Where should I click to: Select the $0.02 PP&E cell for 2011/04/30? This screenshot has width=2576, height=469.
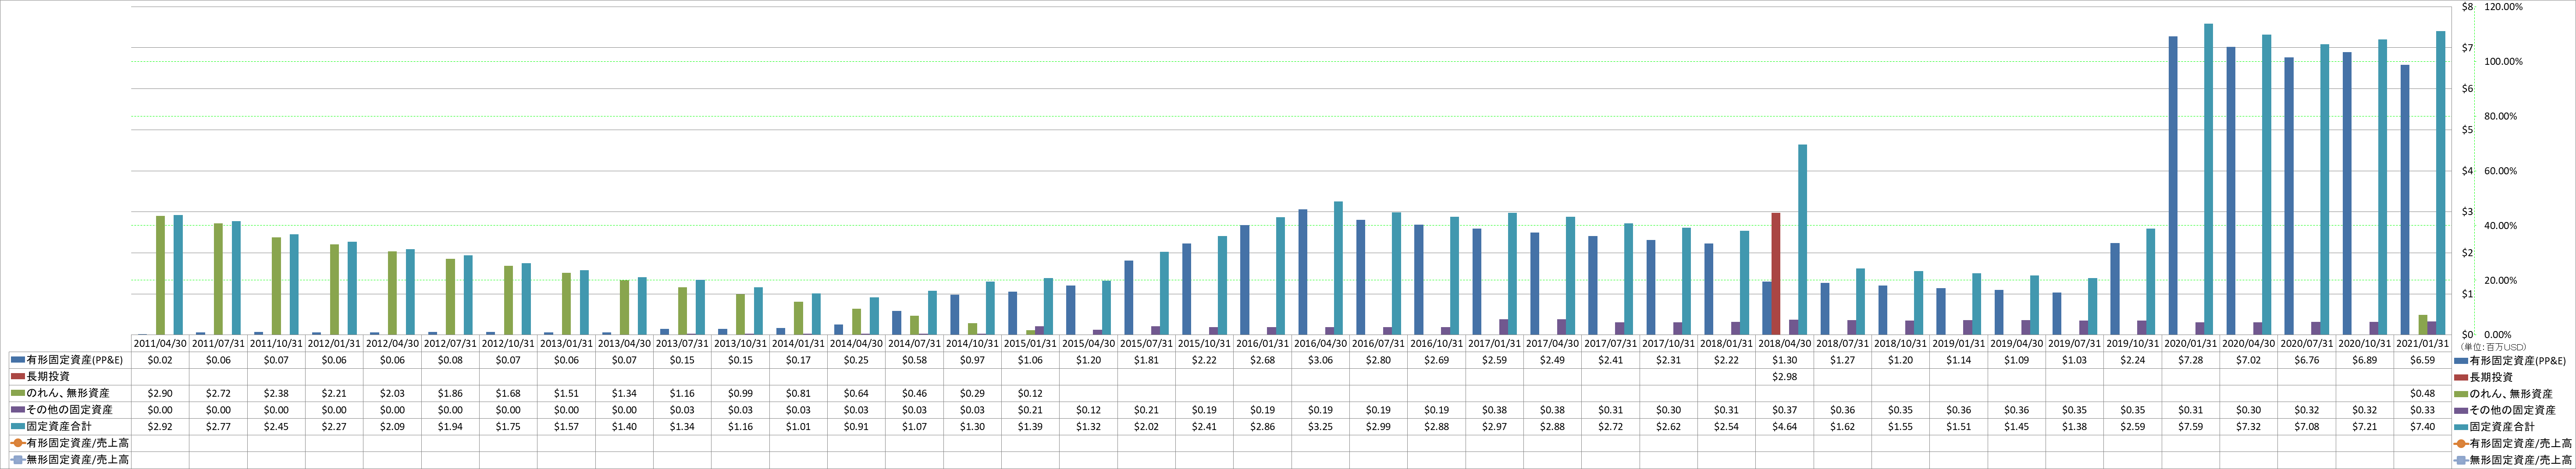click(x=160, y=360)
